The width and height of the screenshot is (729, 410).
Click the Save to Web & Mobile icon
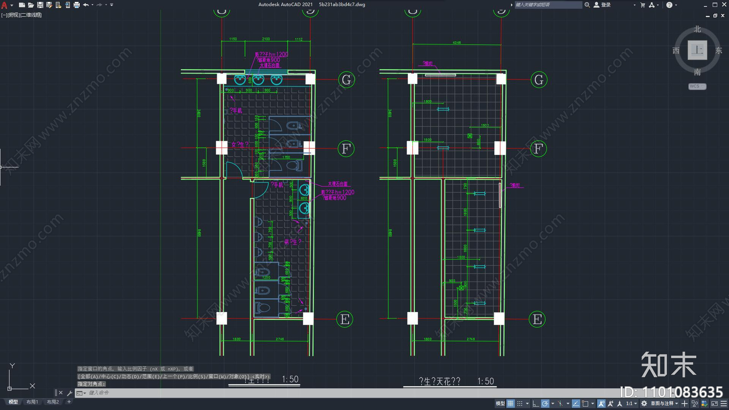coord(67,5)
